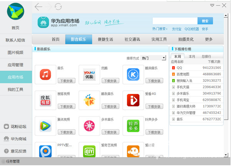Open the 酷狗音乐 app icon
Screen dimensions: 231x166
(x=133, y=74)
